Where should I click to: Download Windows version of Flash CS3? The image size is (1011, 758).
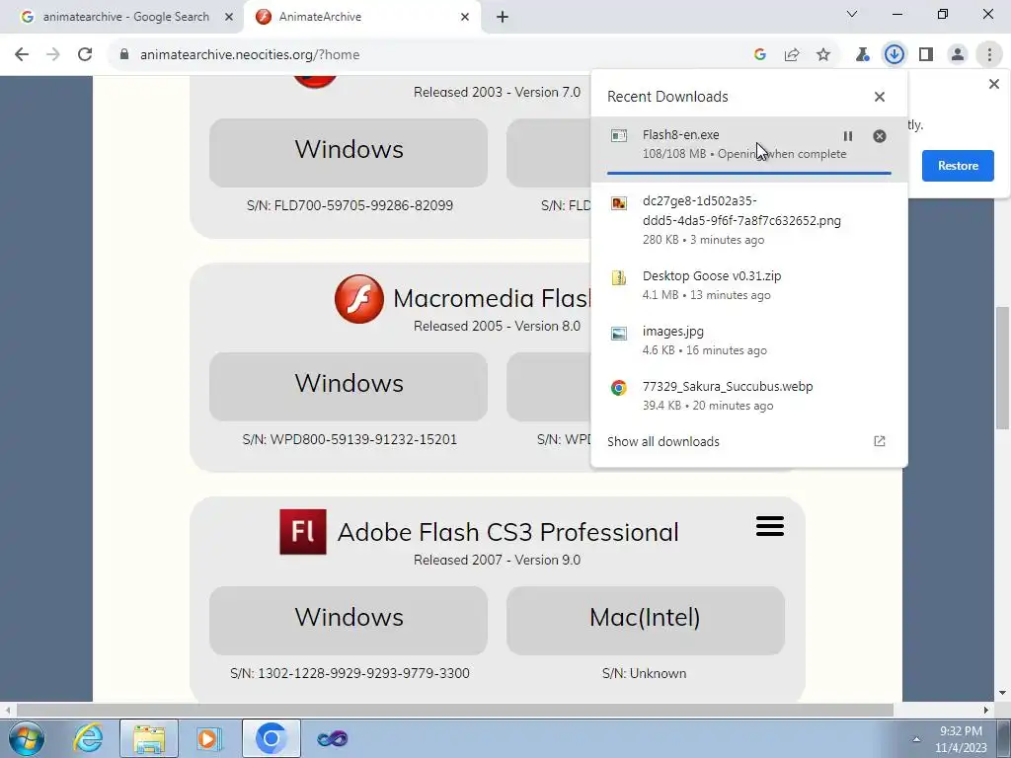coord(349,620)
